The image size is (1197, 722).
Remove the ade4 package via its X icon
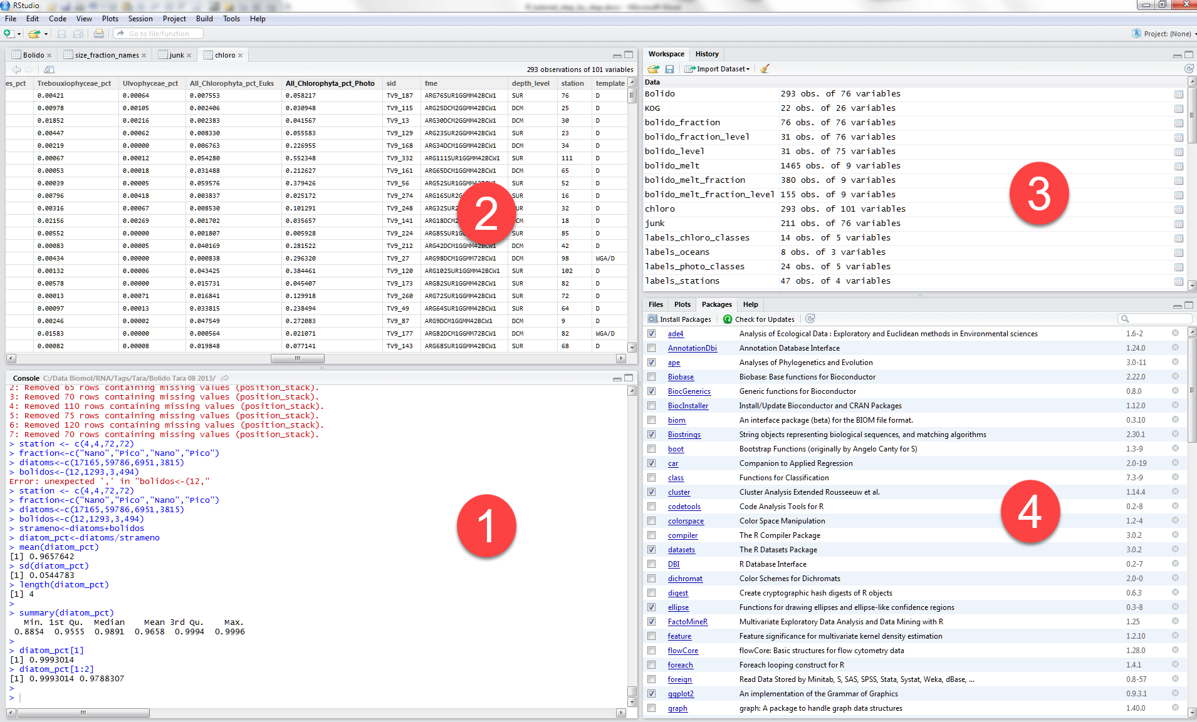(1175, 334)
